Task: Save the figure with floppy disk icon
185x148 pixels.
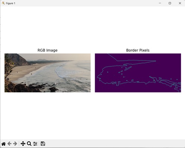Action: coord(43,144)
